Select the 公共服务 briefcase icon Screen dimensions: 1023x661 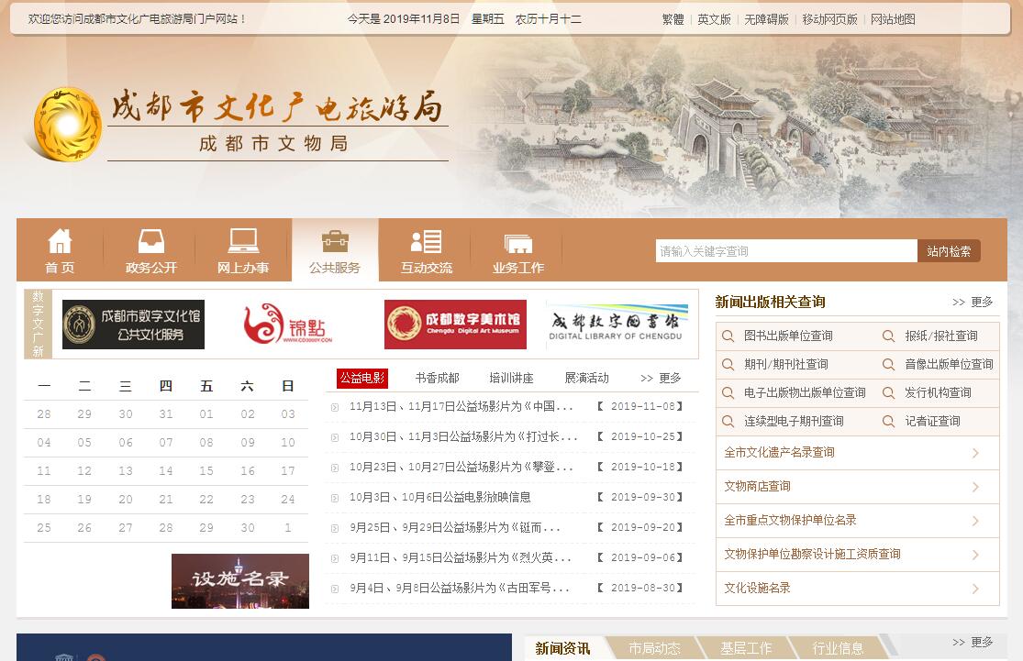(x=335, y=241)
